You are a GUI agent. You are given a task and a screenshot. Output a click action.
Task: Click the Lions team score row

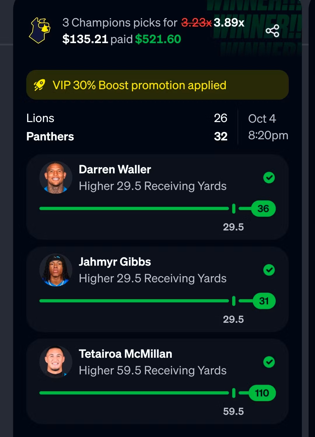click(x=127, y=118)
